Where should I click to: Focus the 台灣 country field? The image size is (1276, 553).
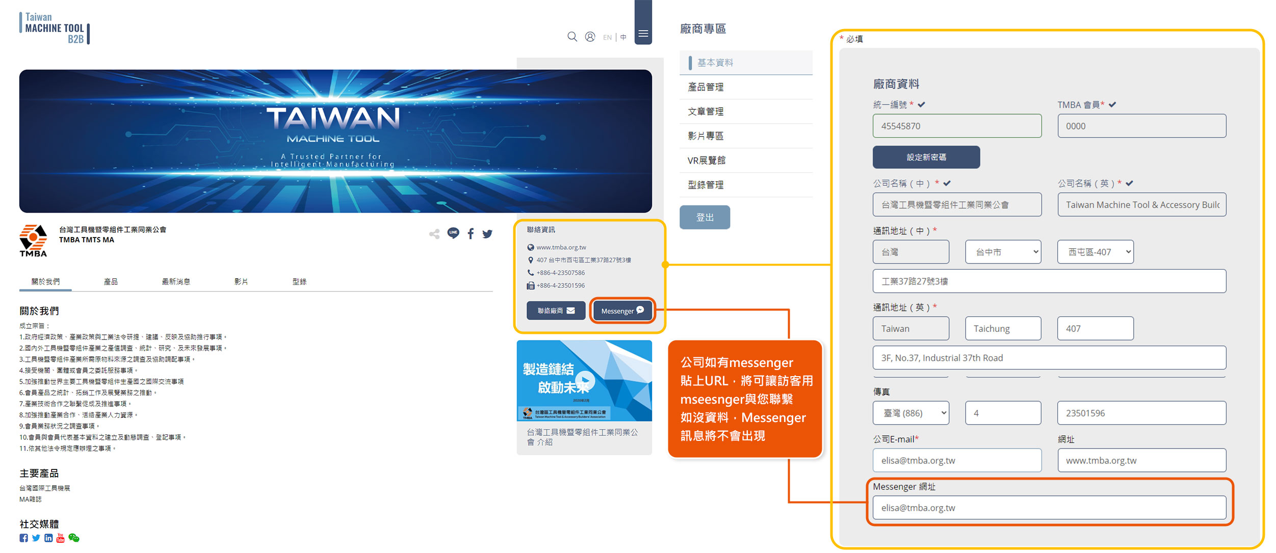[x=910, y=252]
